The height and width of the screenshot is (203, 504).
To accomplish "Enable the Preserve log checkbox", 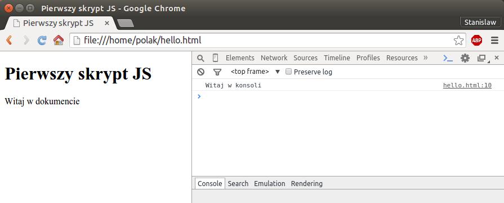I will 289,72.
